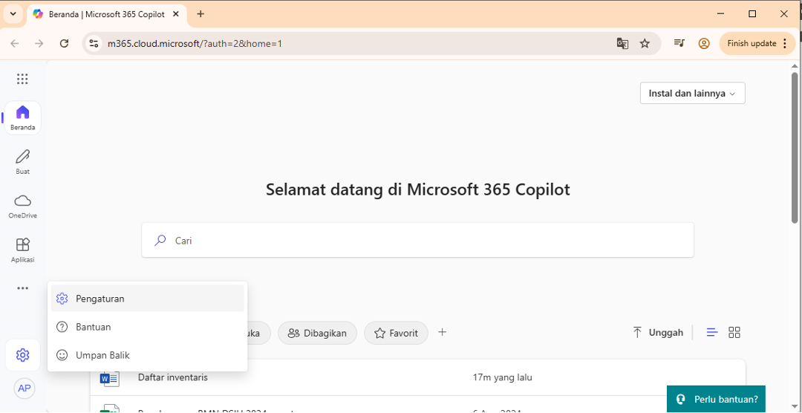Screen dimensions: 802x413
Task: Go to Beranda in the sidebar
Action: [22, 117]
